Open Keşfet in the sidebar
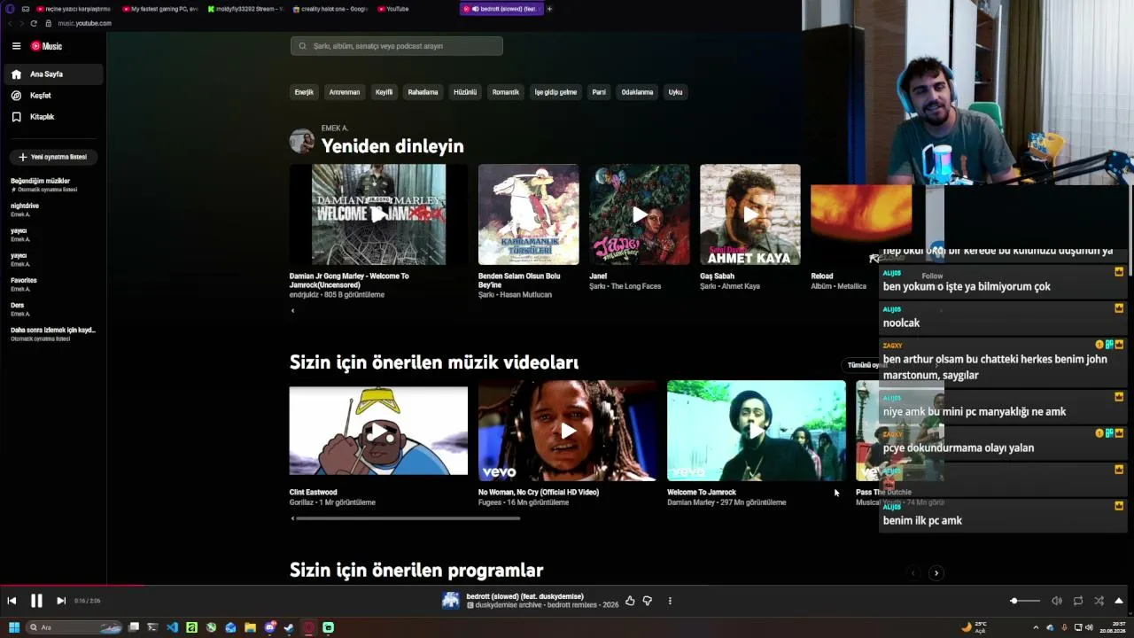The image size is (1134, 638). click(53, 96)
